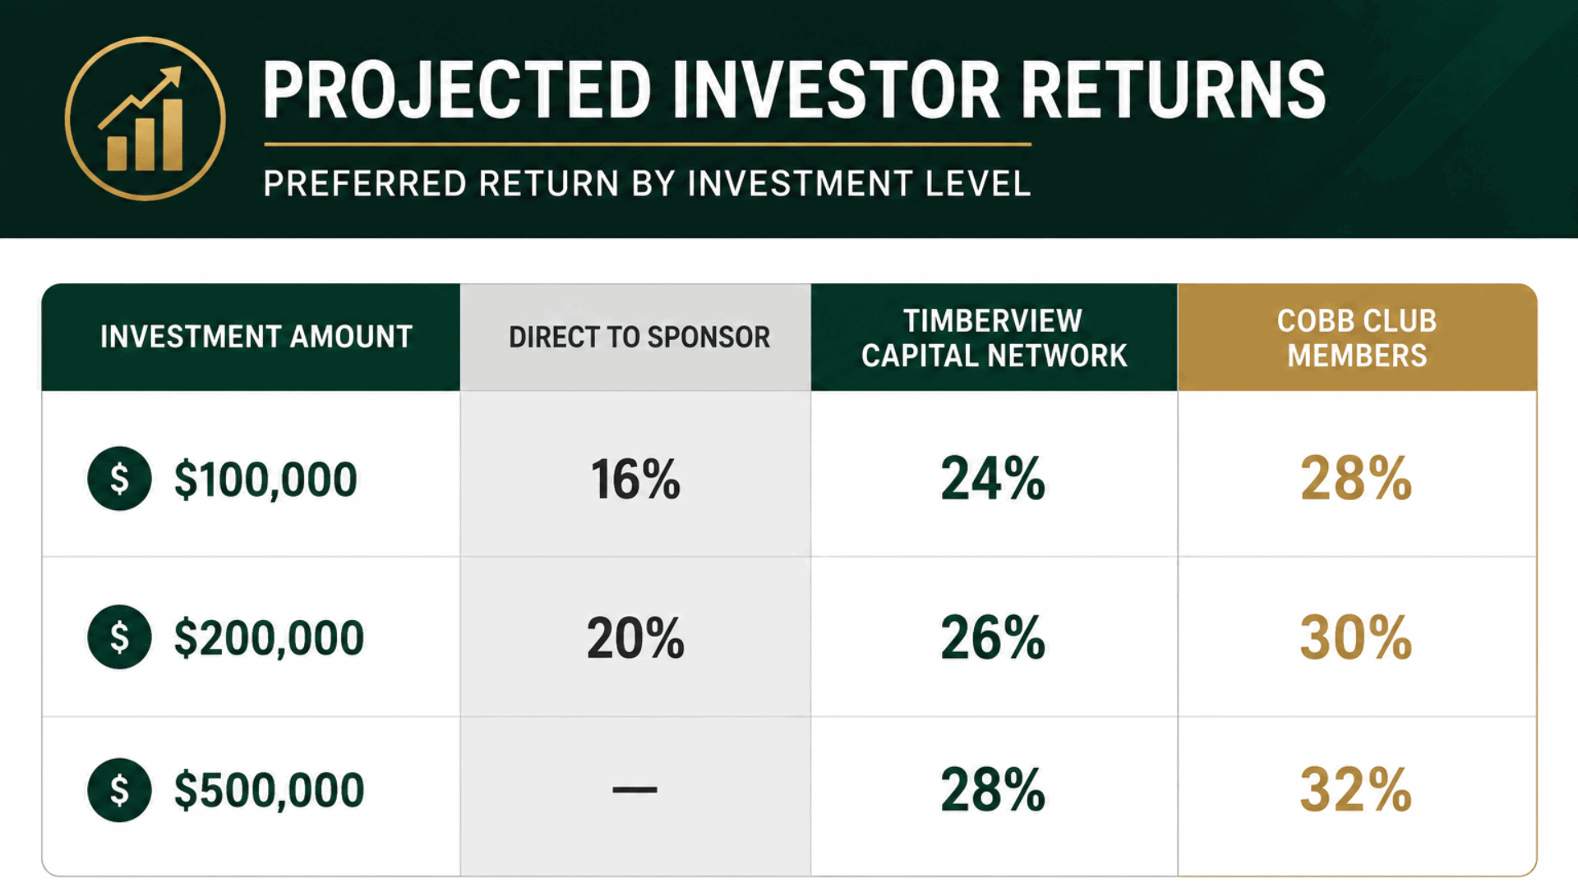Click the gold growth chart logo icon

[145, 118]
